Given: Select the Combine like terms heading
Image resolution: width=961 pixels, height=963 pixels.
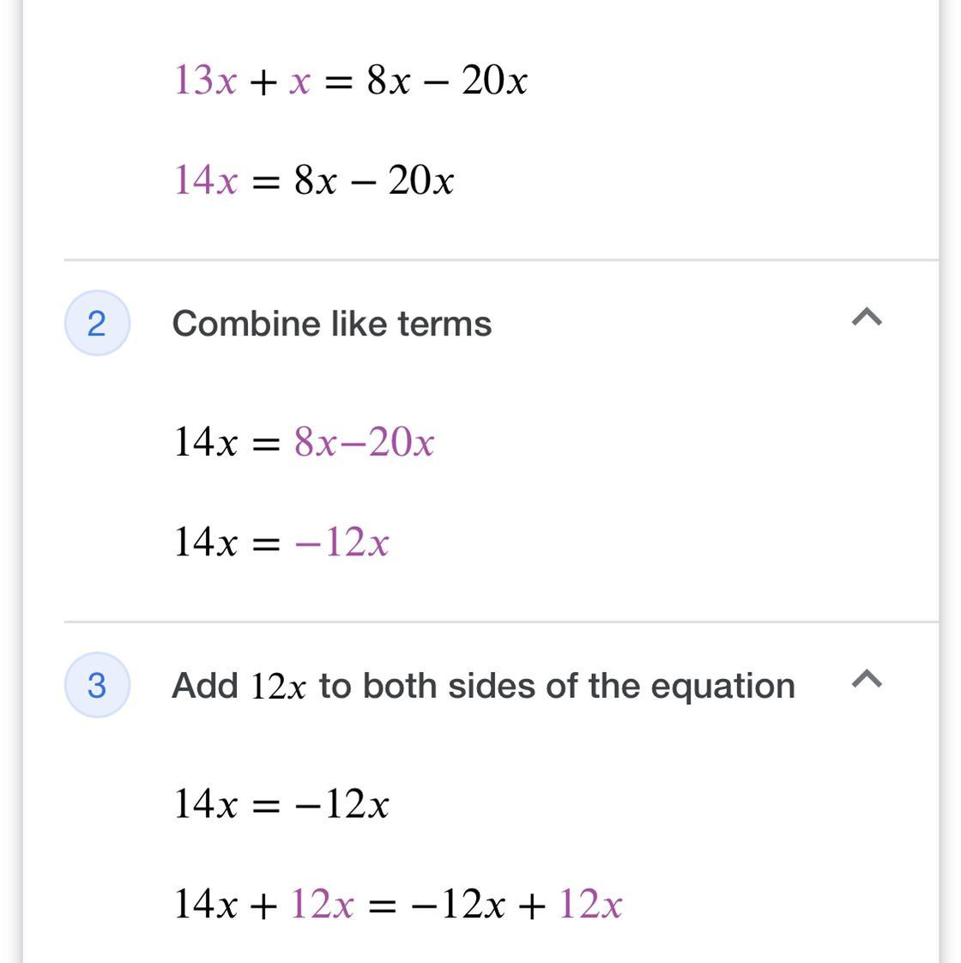Looking at the screenshot, I should (x=331, y=324).
